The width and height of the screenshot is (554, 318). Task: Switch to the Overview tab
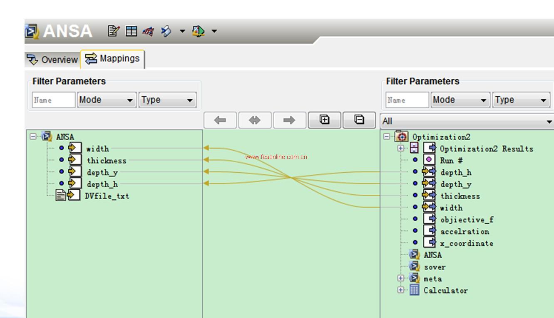click(52, 59)
